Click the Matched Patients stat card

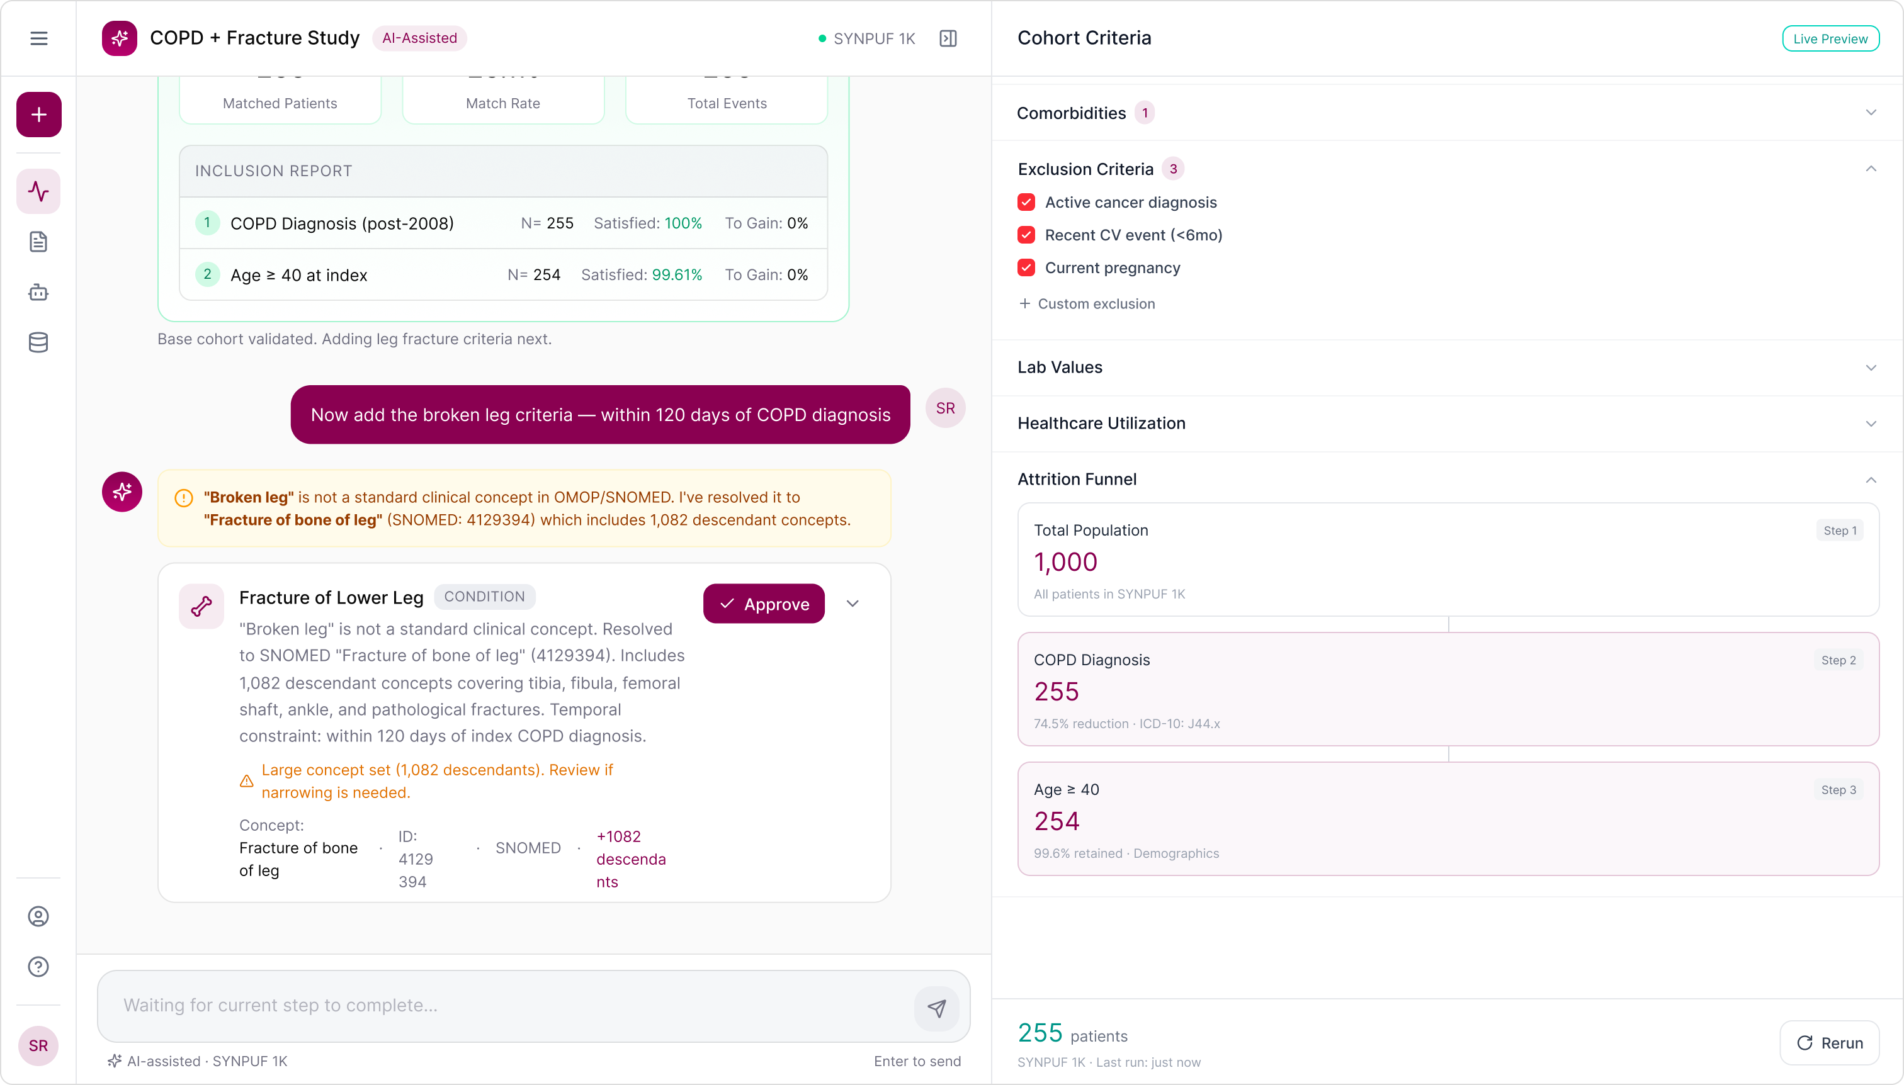[x=280, y=101]
